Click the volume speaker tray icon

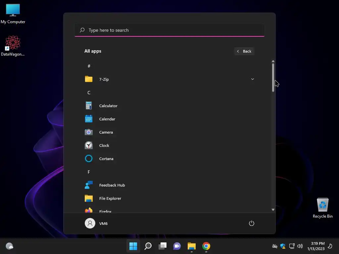coord(300,246)
